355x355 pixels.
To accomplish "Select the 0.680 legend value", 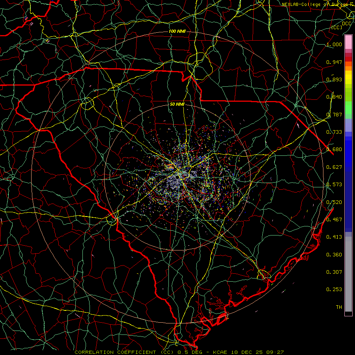I will (x=334, y=149).
